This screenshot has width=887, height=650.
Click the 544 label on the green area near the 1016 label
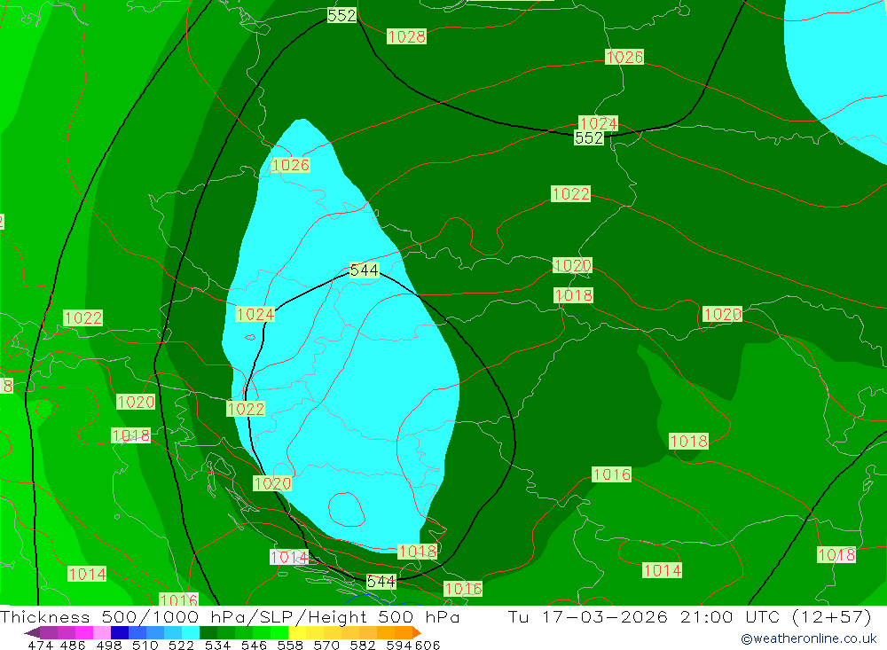pyautogui.click(x=381, y=582)
